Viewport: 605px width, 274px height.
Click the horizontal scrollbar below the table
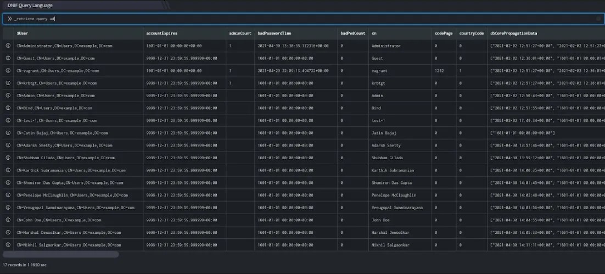60,254
